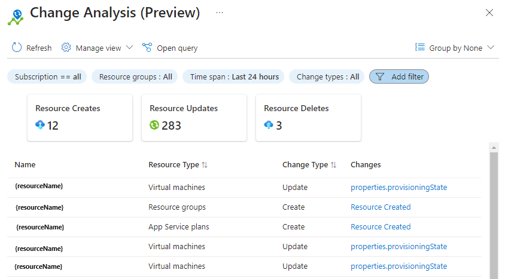Open Resource Created link for App Service plans
Viewport: 505px width, 279px height.
click(381, 226)
